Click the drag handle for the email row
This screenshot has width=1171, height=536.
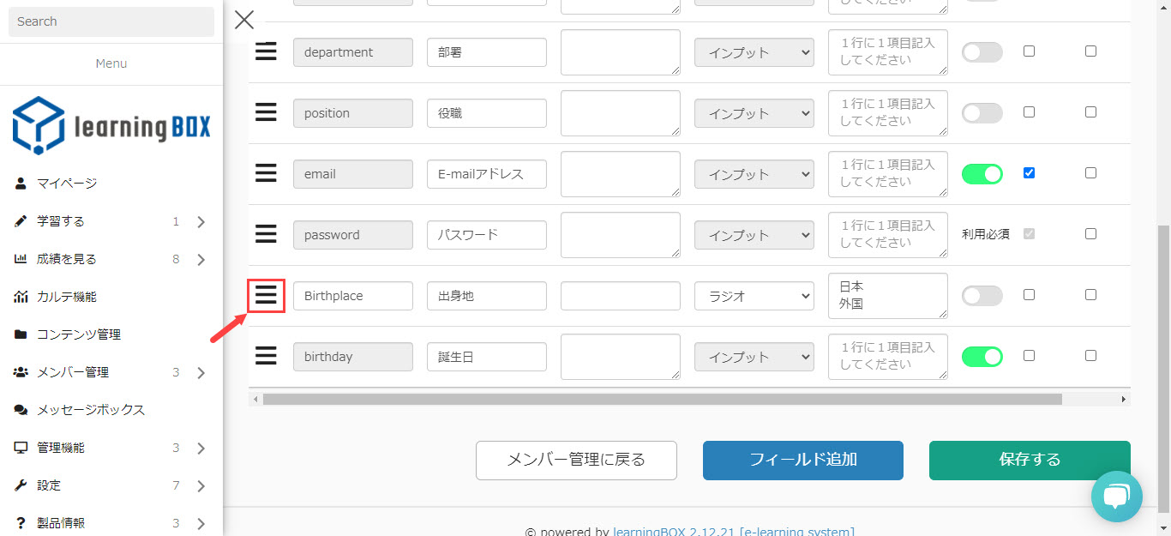coord(267,174)
